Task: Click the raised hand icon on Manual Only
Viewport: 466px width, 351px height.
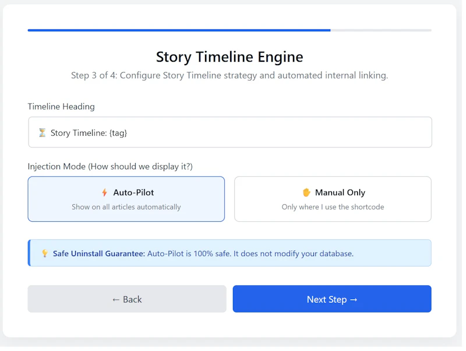Action: (306, 193)
